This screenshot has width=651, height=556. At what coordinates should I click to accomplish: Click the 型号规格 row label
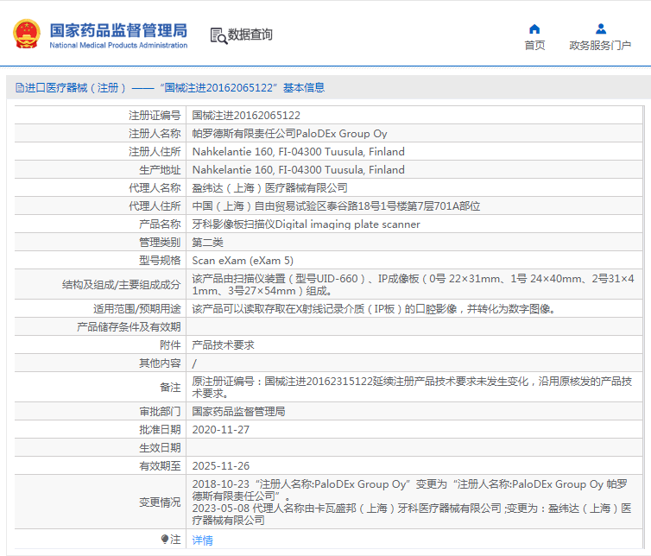point(160,261)
